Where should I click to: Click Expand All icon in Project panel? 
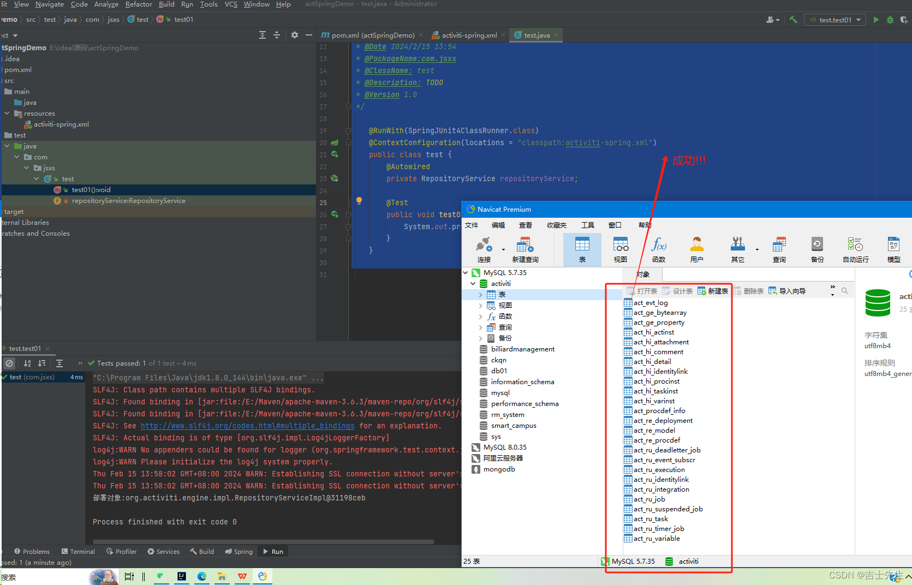263,35
